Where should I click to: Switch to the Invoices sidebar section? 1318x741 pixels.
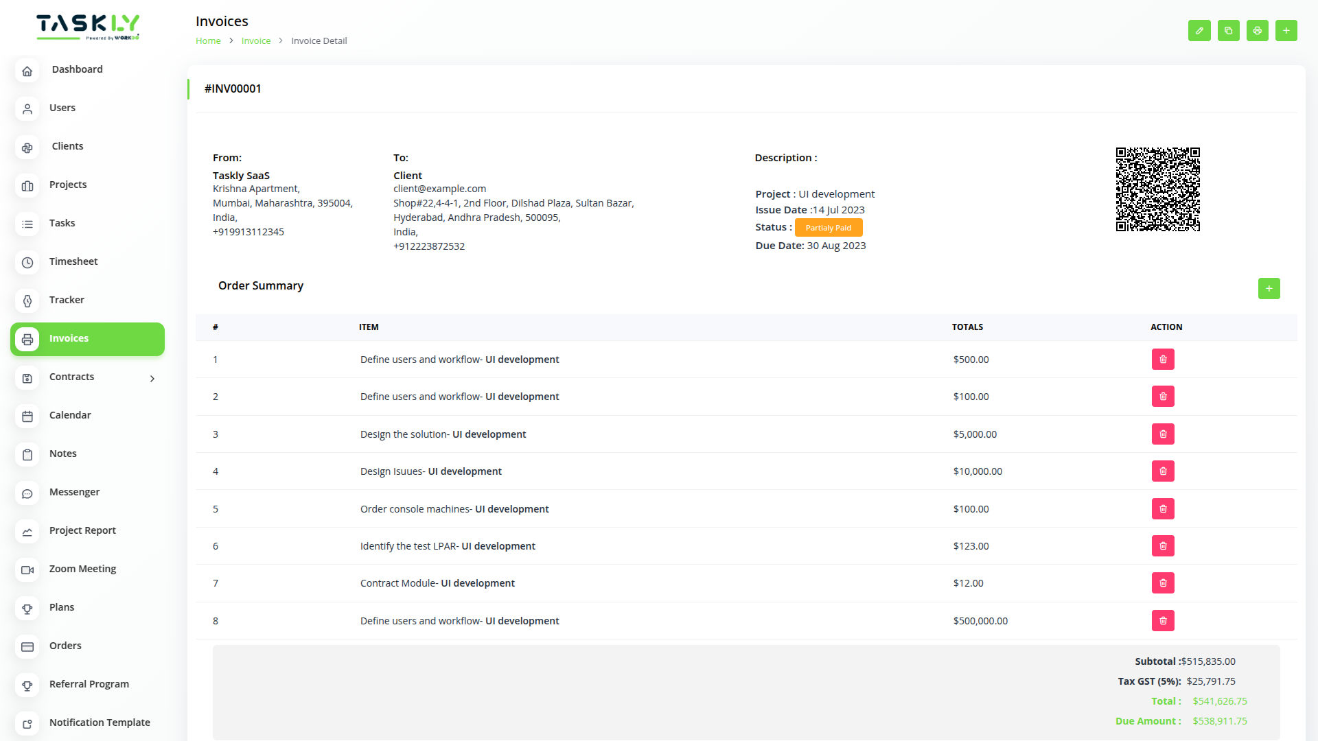click(x=69, y=338)
